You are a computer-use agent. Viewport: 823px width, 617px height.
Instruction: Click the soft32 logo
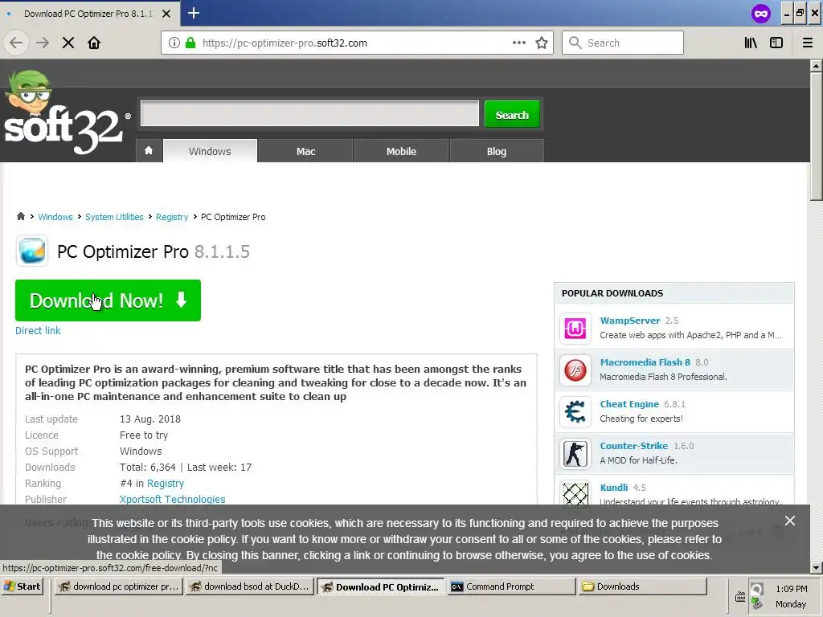pyautogui.click(x=66, y=112)
